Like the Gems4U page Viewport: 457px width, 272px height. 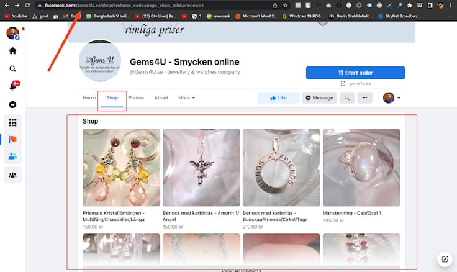(x=278, y=97)
